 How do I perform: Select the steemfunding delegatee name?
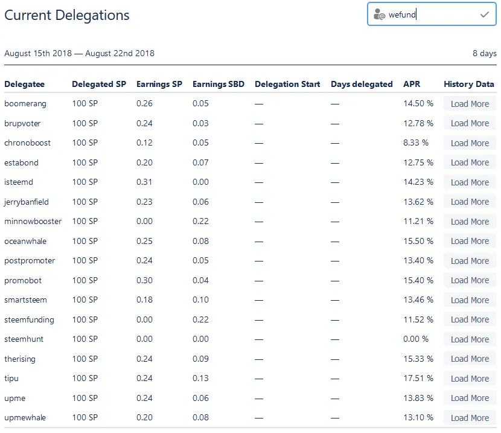pyautogui.click(x=29, y=320)
